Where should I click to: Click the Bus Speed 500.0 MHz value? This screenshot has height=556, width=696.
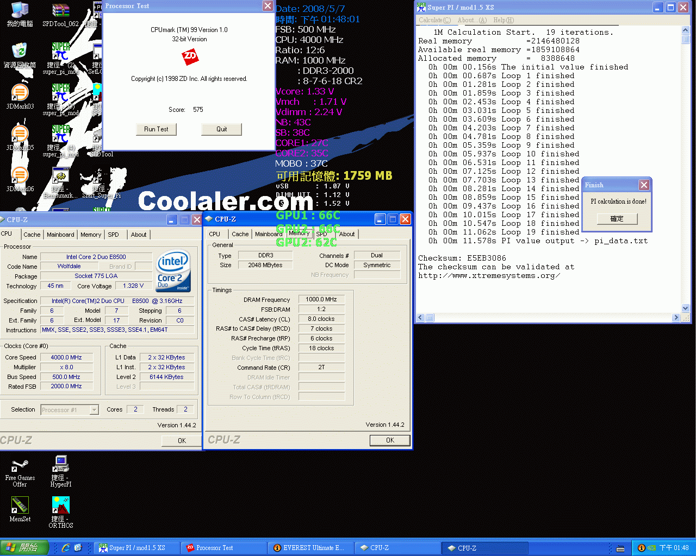click(66, 377)
